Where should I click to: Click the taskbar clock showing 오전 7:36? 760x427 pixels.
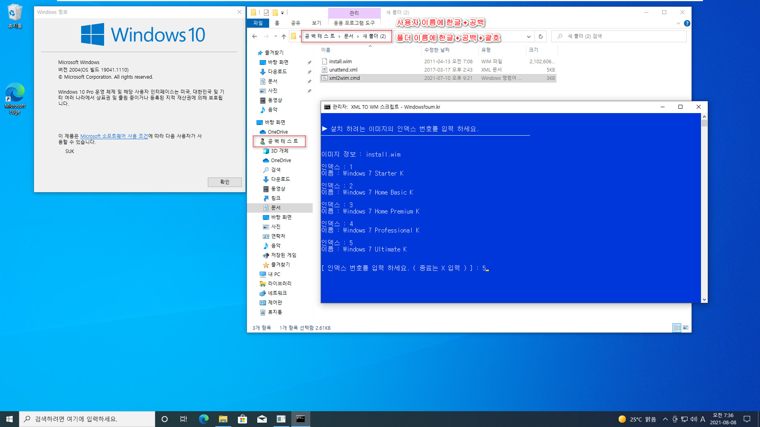point(723,419)
